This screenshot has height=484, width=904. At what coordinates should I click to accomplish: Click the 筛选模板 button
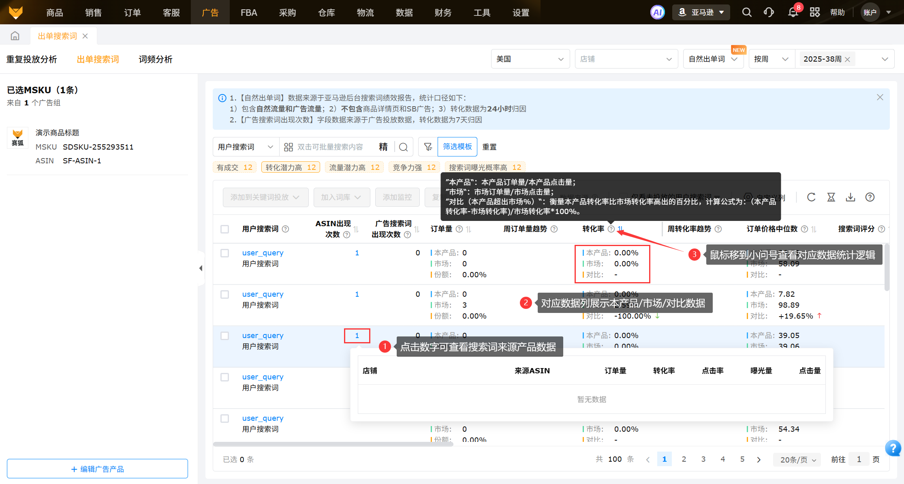coord(457,147)
